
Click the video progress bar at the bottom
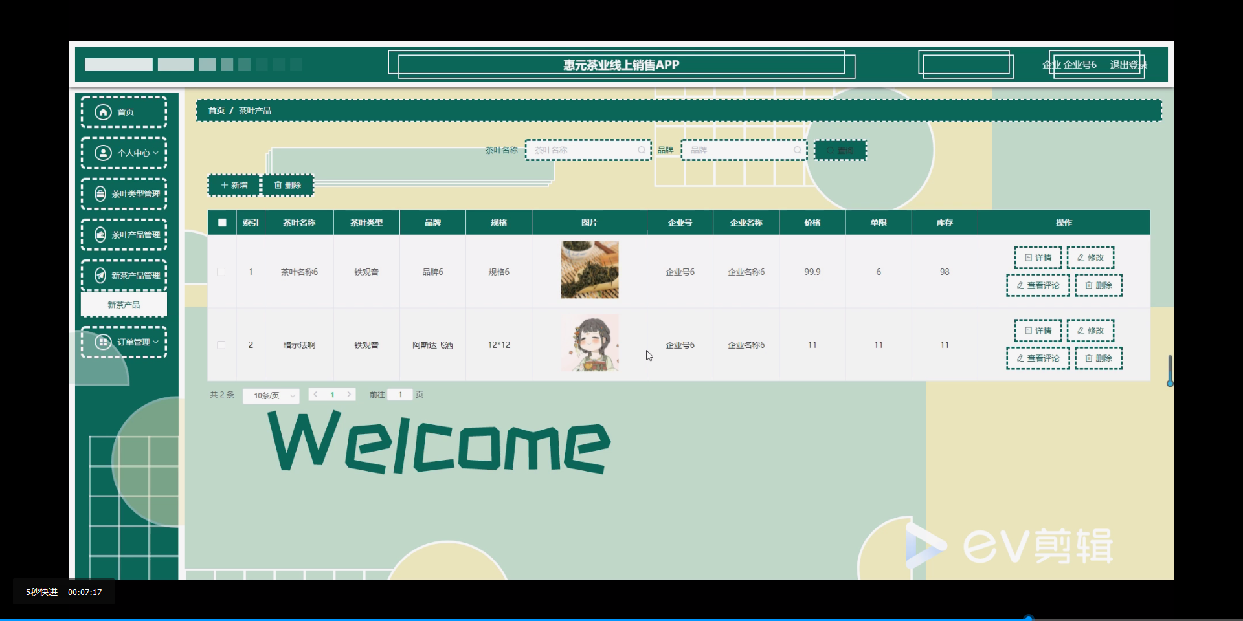[621, 619]
